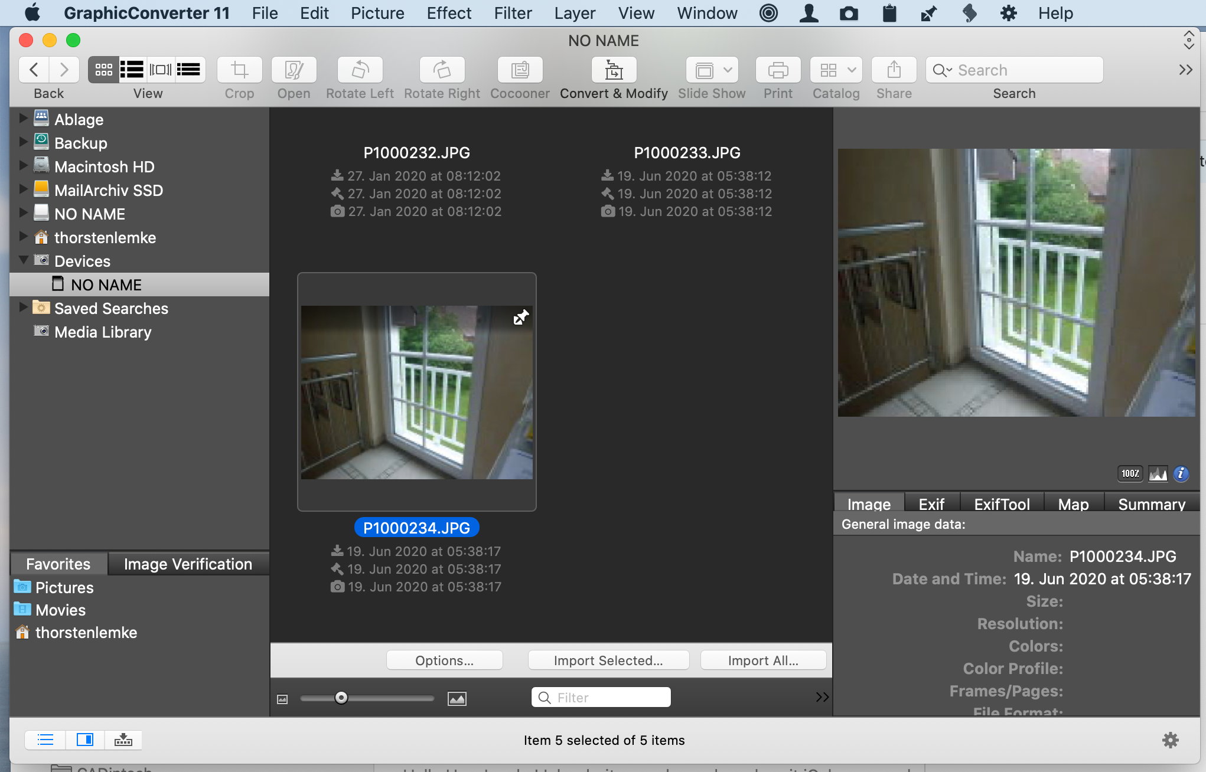
Task: Click the Favorites sidebar tab
Action: point(58,563)
